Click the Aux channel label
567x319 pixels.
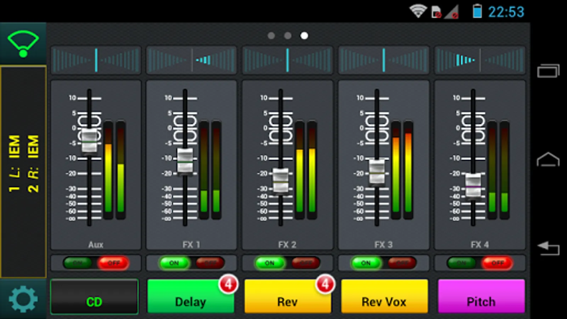[96, 245]
